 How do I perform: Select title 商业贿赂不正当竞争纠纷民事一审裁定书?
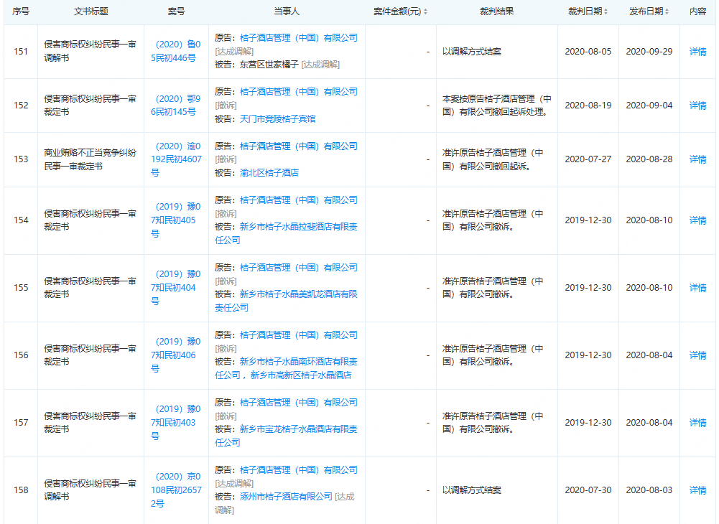[x=91, y=159]
